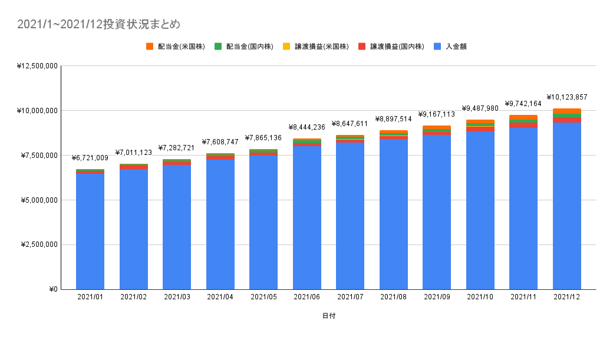
Task: Click the blue 入金額 legend swatch
Action: pyautogui.click(x=438, y=47)
